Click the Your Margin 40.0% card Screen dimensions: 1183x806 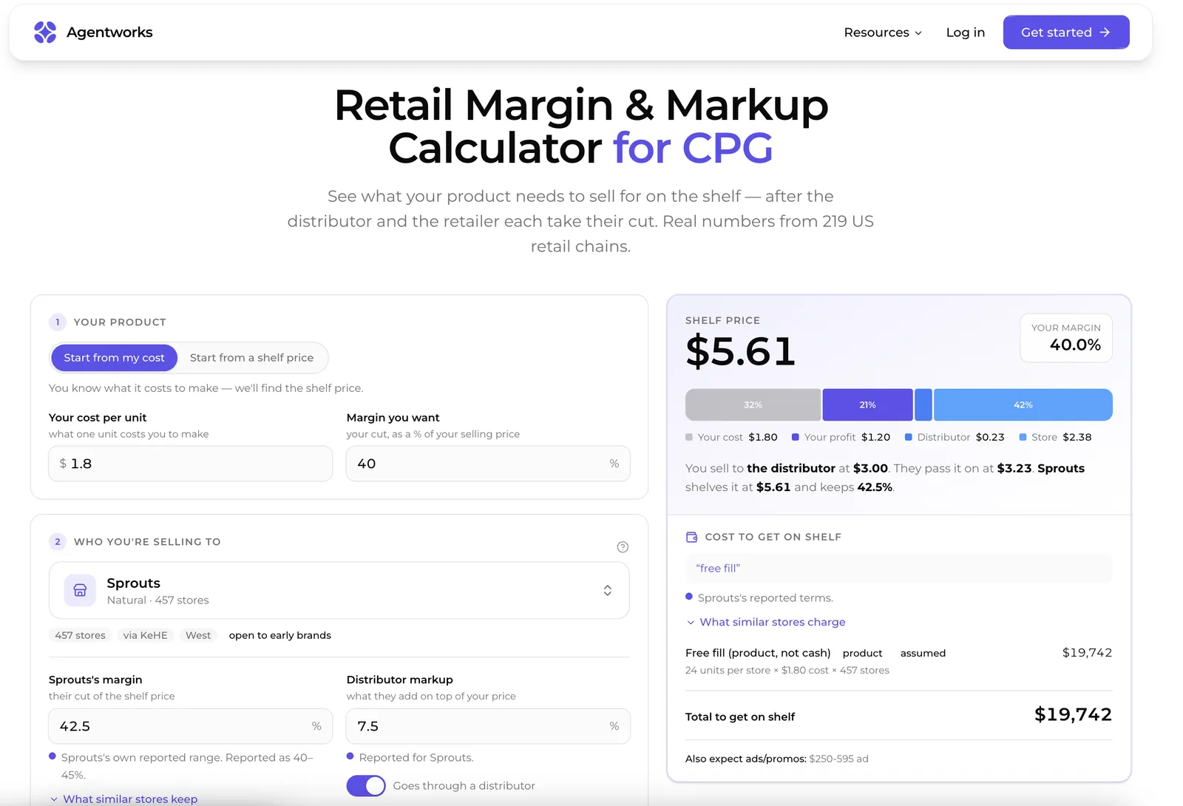coord(1066,338)
